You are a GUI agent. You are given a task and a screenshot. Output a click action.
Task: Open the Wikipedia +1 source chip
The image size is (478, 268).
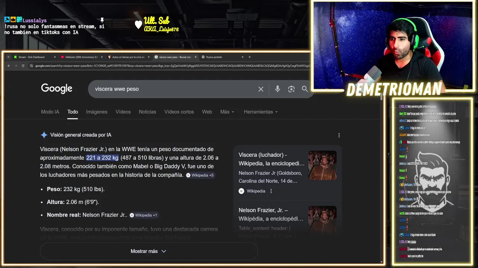pyautogui.click(x=144, y=215)
